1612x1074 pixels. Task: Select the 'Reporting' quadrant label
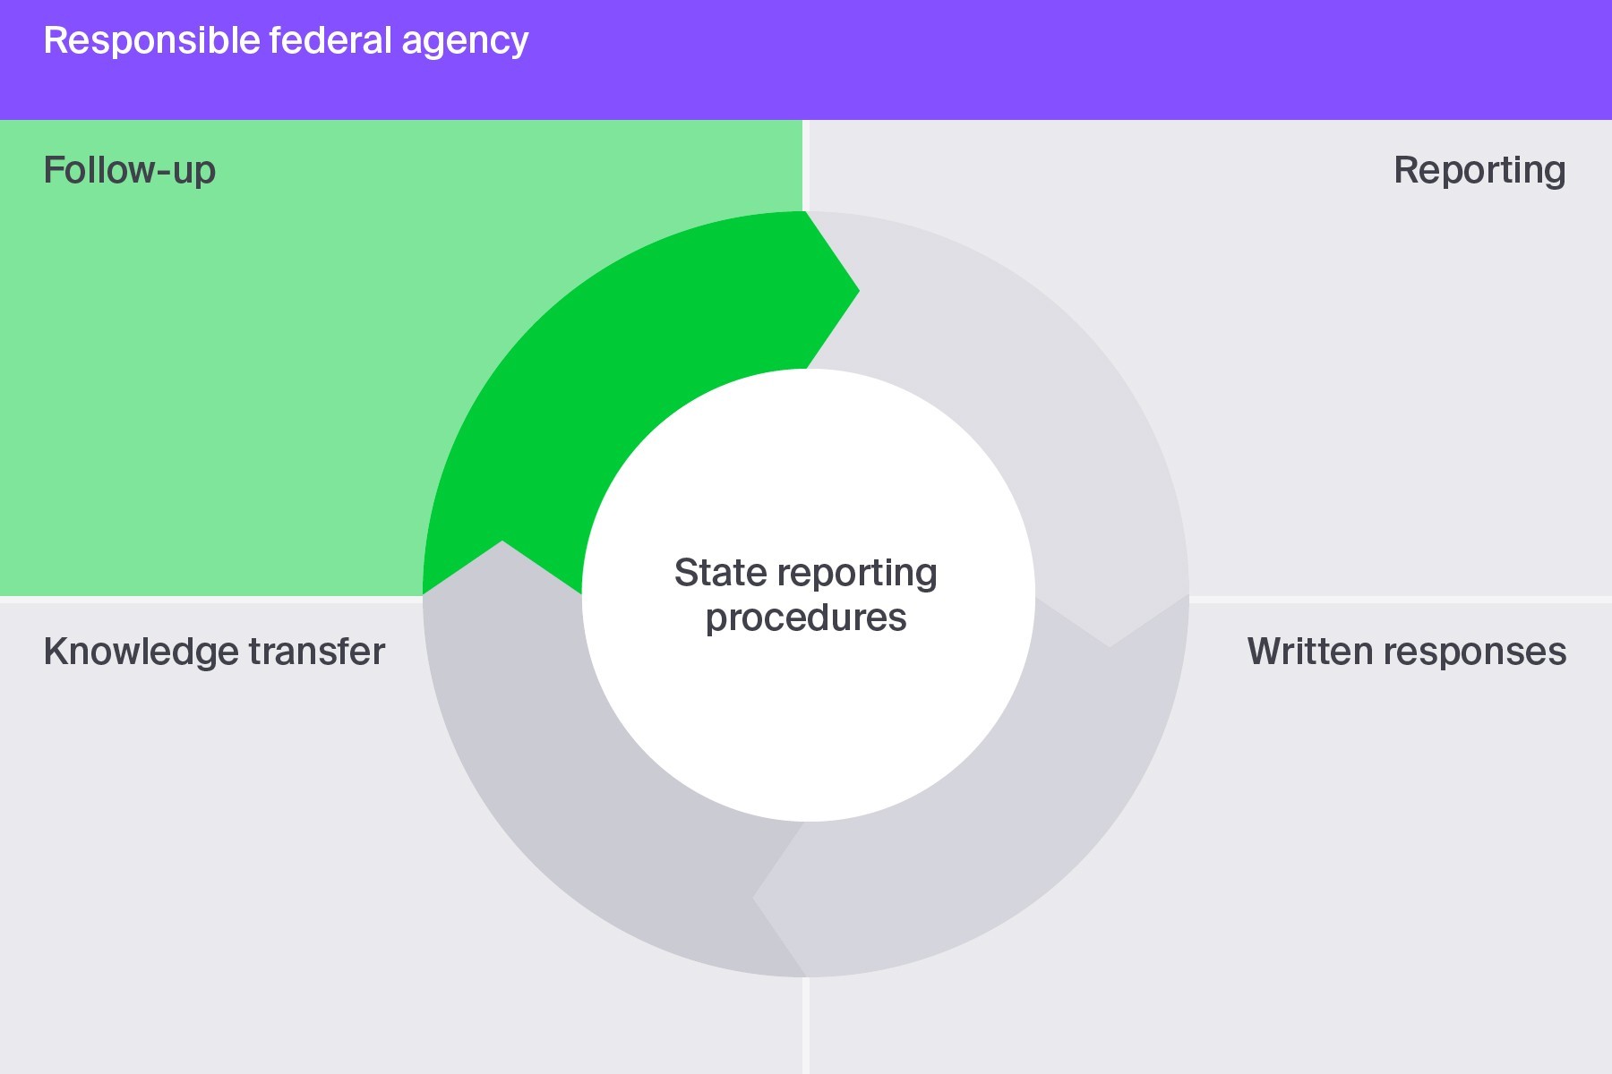[1479, 170]
